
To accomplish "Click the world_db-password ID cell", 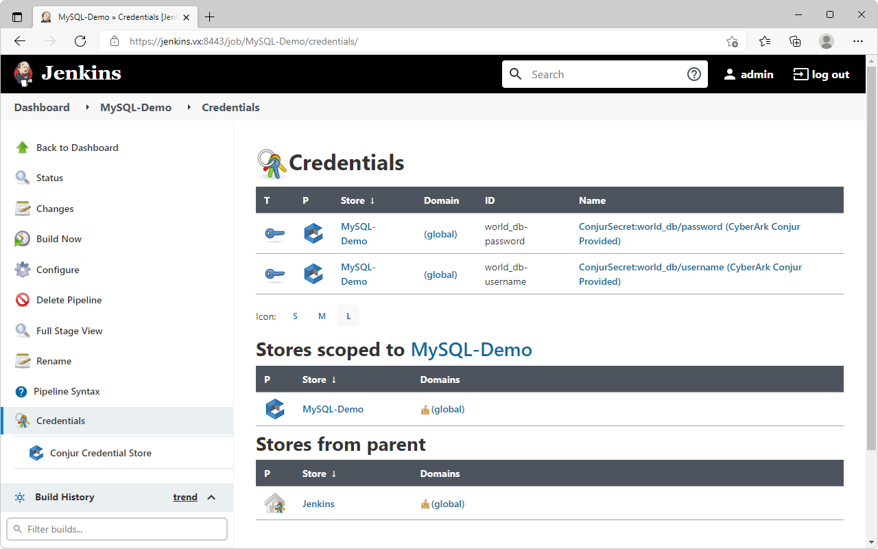I will pyautogui.click(x=506, y=234).
